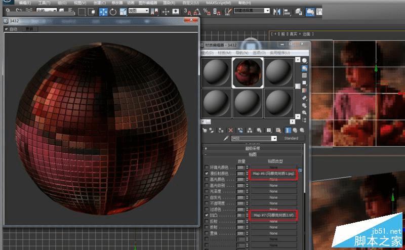This screenshot has width=405, height=250.
Task: Enable the 高光颜色 map checkbox
Action: (206, 179)
